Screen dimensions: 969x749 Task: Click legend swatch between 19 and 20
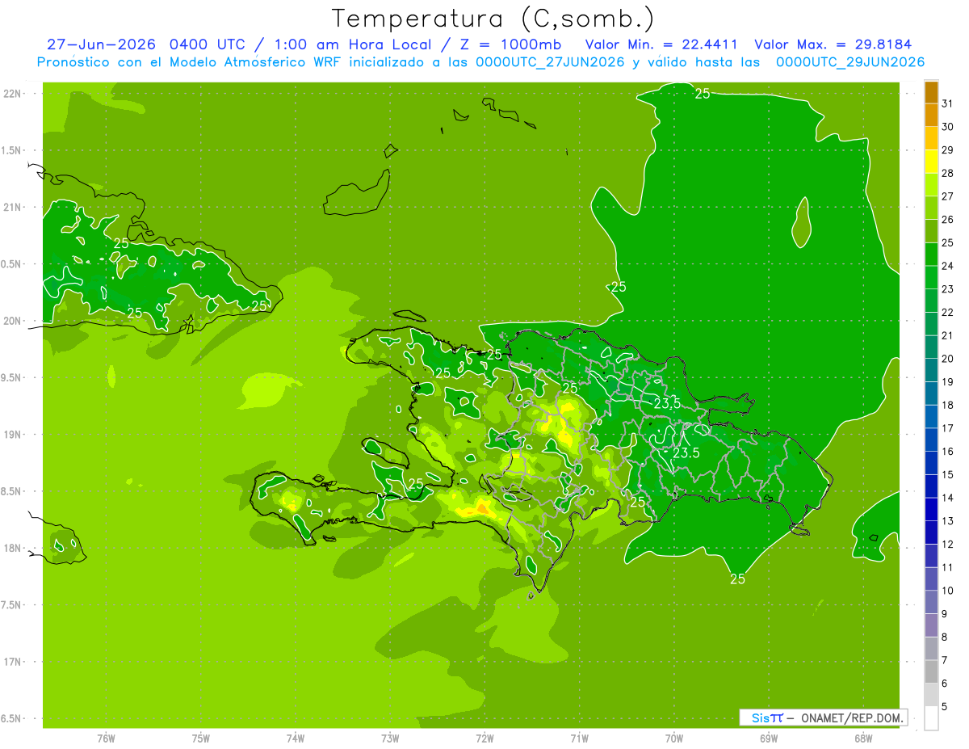pyautogui.click(x=931, y=370)
